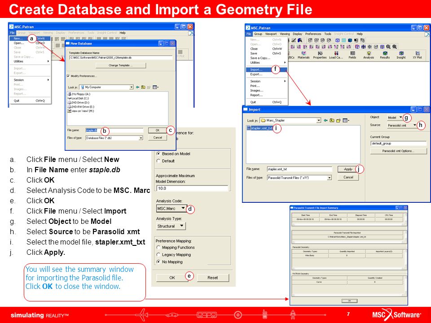Choose New in left Patran File menu

point(30,39)
